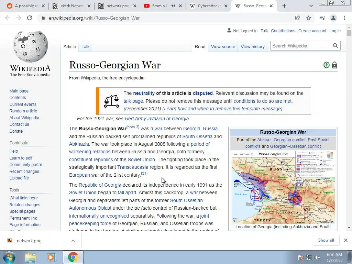Screen dimensions: 352x264
Task: Click What links here tool link
Action: pos(24,198)
